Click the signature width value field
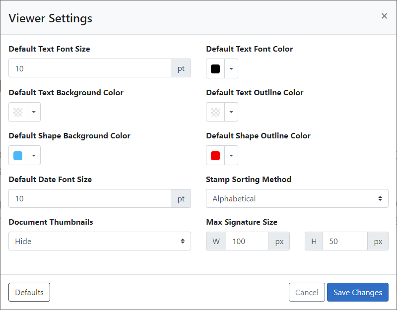The height and width of the screenshot is (310, 397). 247,241
